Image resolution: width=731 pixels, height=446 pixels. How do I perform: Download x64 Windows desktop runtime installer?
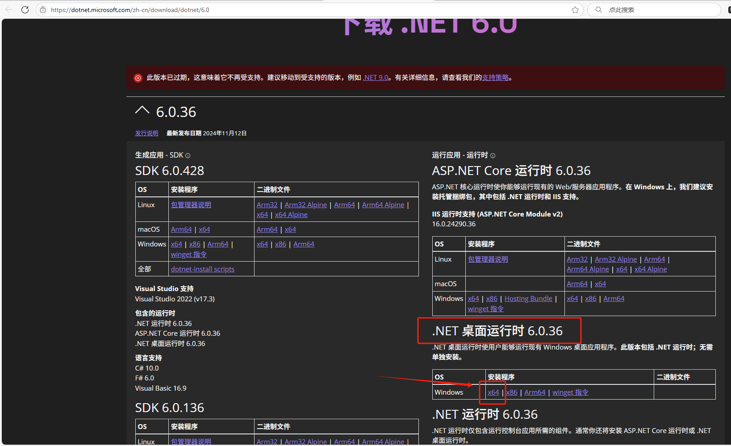pyautogui.click(x=493, y=392)
